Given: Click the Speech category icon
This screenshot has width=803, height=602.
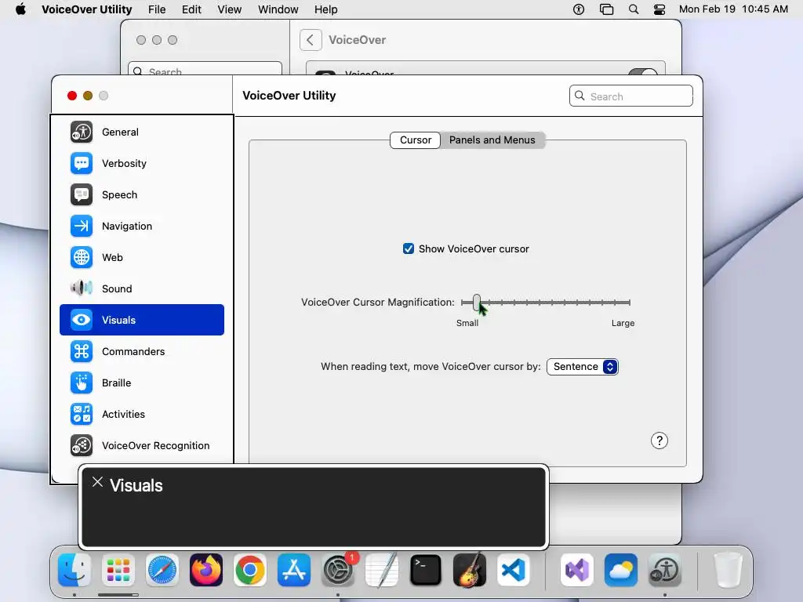Looking at the screenshot, I should [x=82, y=194].
